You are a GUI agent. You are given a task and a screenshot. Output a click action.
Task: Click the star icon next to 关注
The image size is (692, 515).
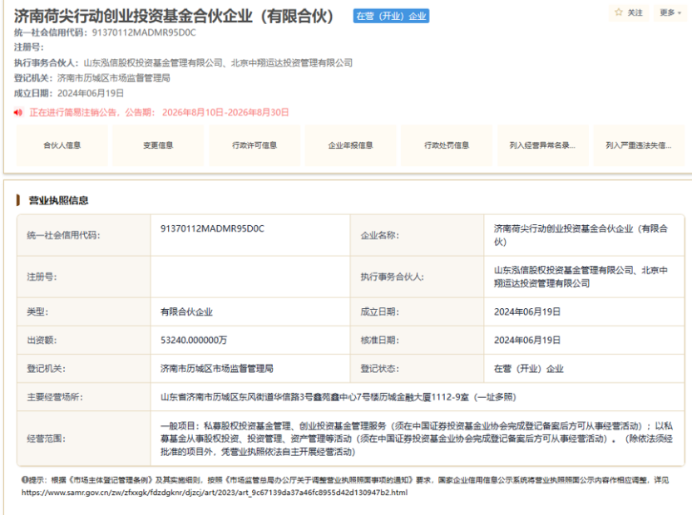[x=619, y=12]
